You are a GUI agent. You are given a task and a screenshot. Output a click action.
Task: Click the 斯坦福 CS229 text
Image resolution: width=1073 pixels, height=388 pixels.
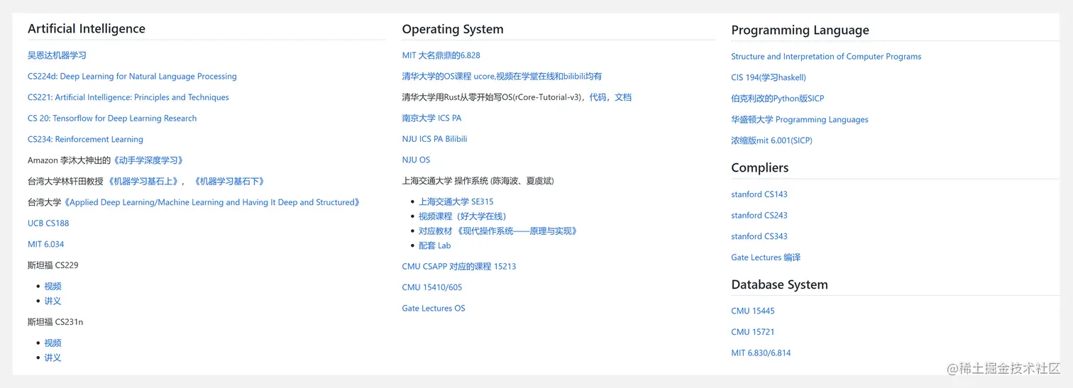click(x=53, y=265)
